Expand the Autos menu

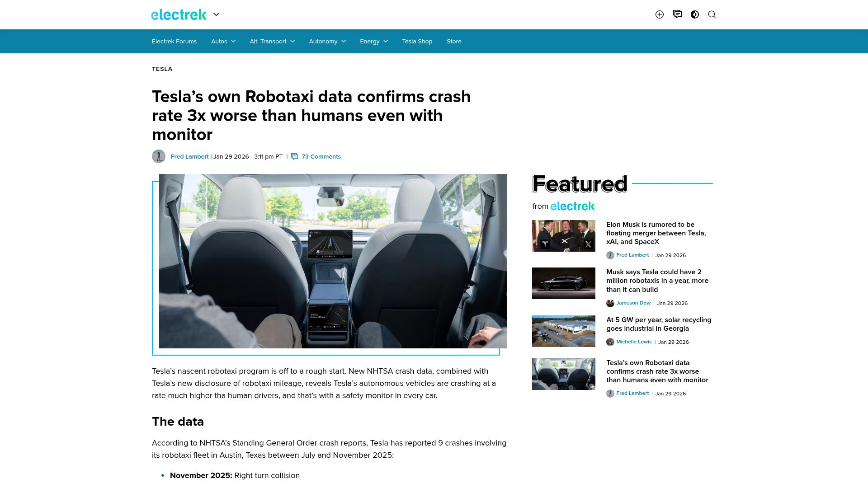(223, 41)
